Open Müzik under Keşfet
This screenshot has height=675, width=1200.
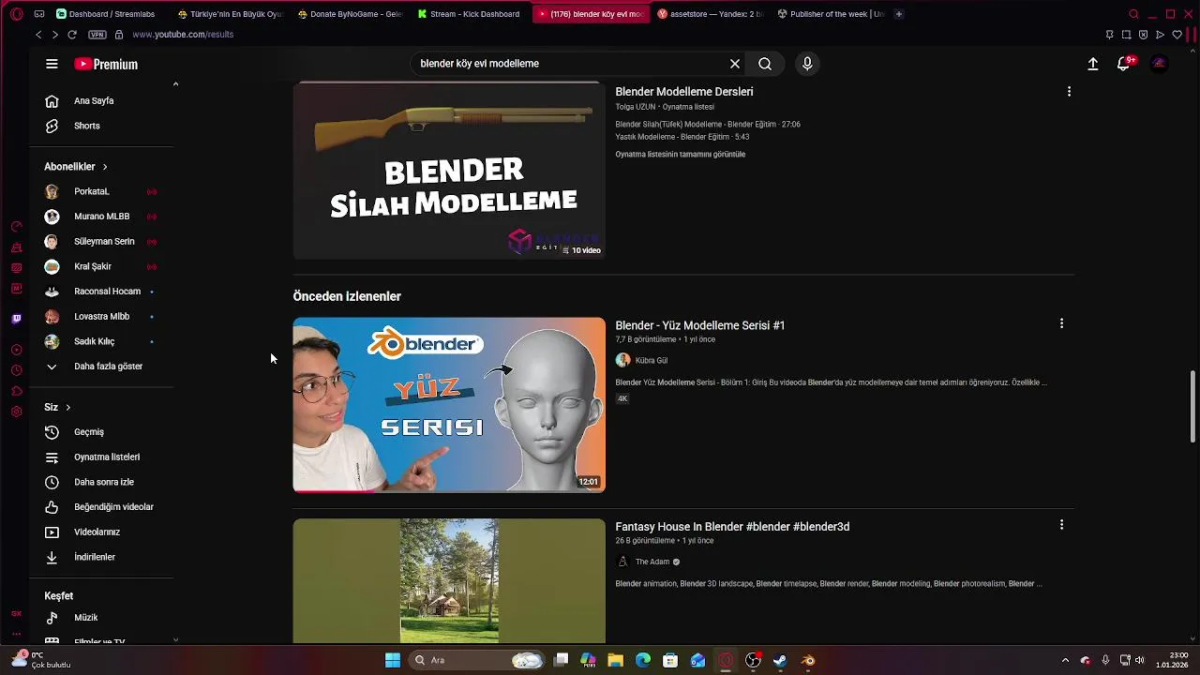(101, 618)
